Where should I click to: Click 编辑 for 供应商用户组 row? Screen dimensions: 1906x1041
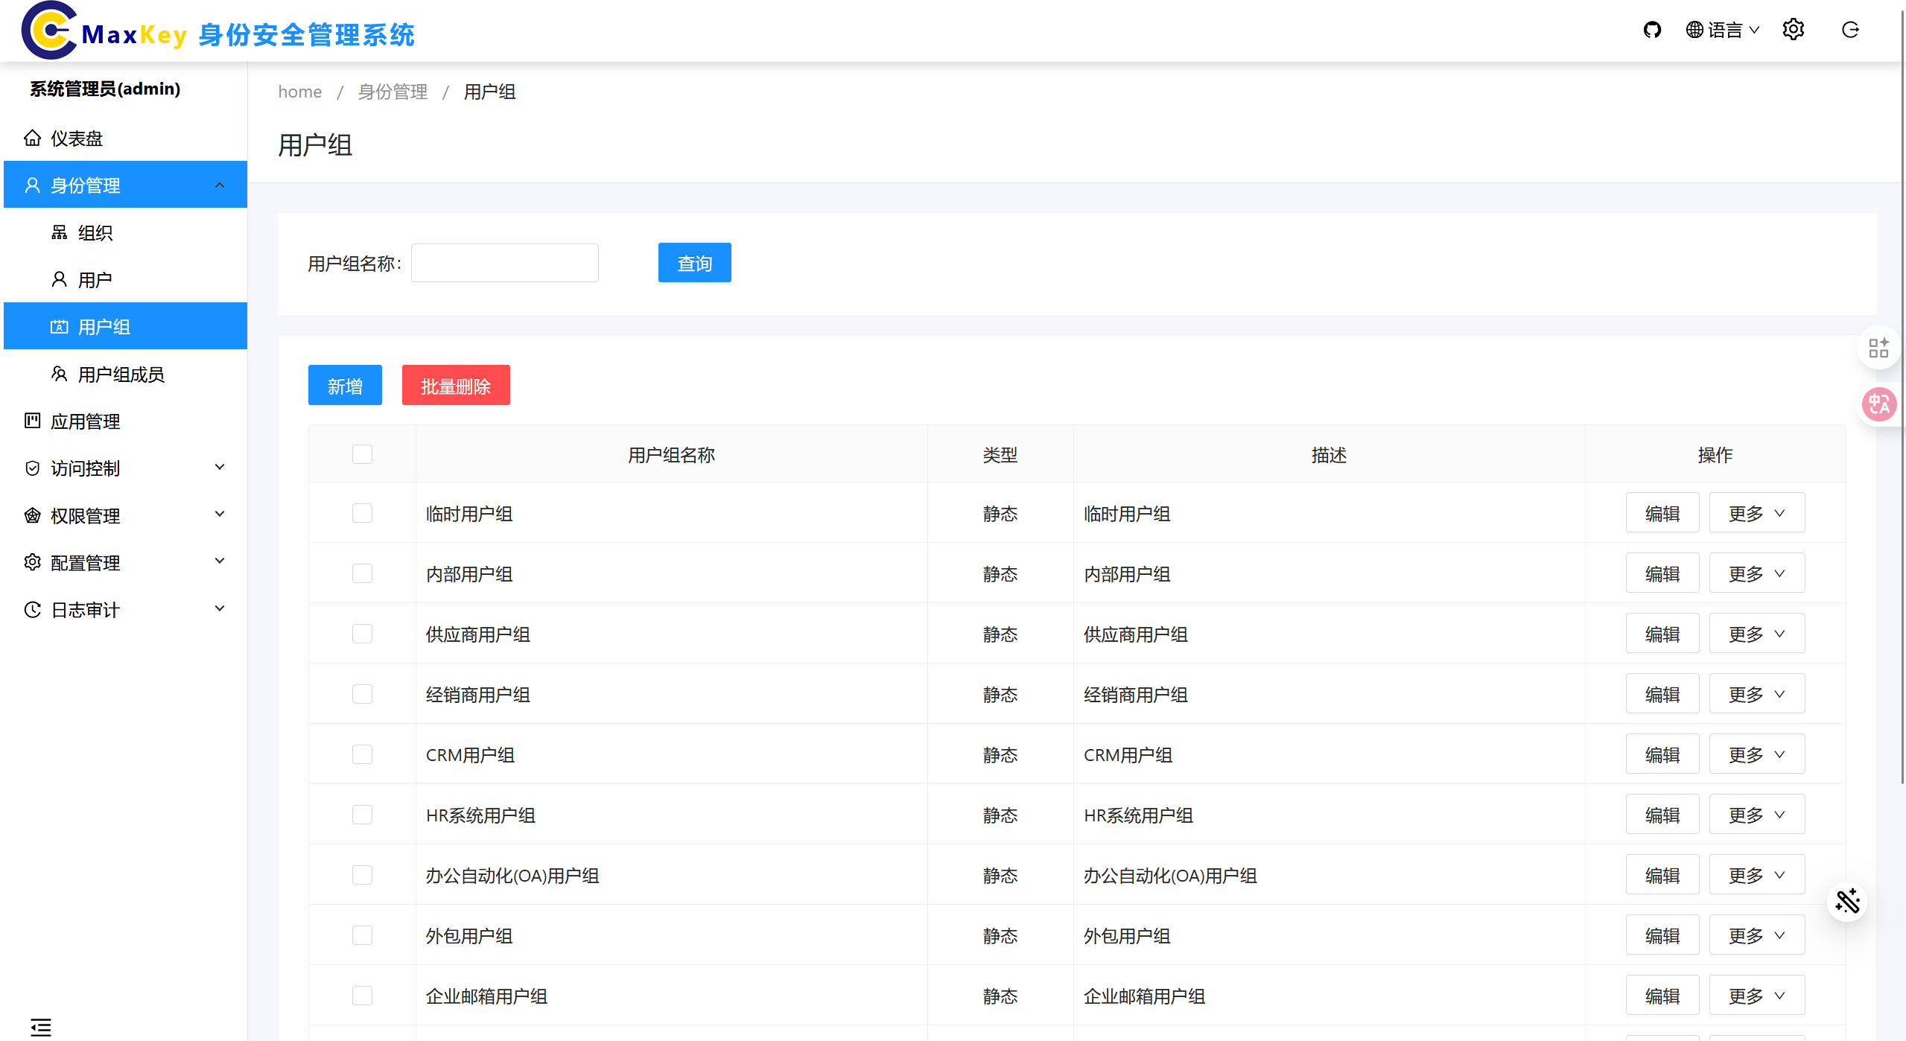[1662, 634]
